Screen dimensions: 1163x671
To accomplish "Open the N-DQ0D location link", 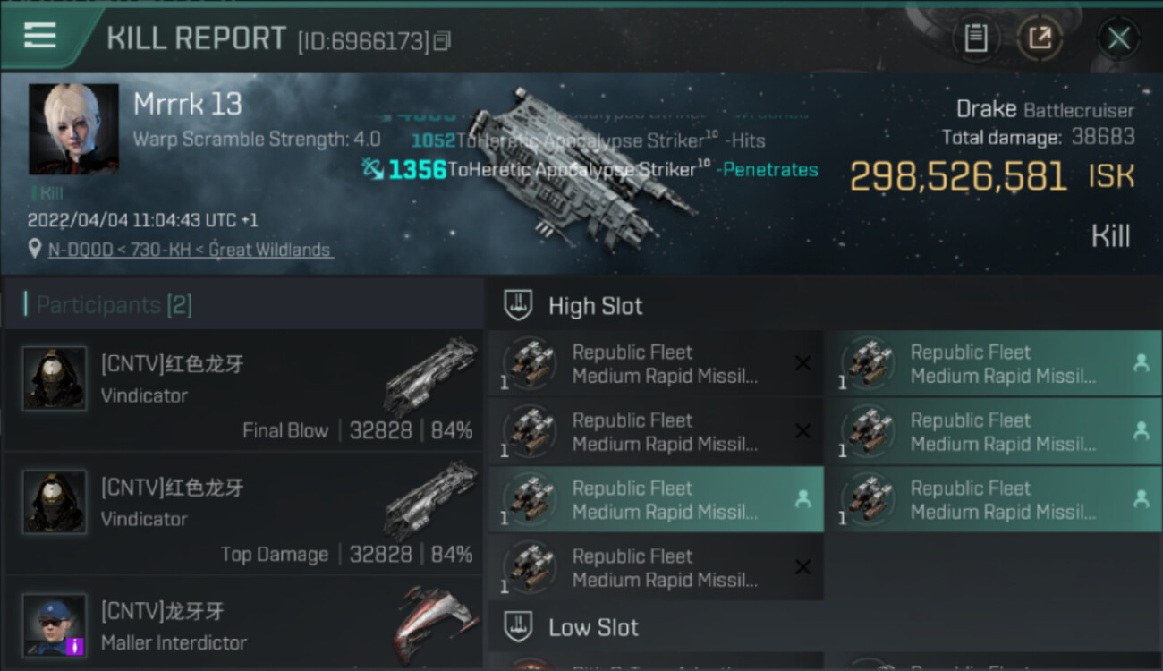I will click(189, 251).
